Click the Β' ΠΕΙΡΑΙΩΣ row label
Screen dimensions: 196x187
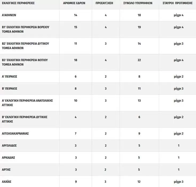click(x=10, y=89)
